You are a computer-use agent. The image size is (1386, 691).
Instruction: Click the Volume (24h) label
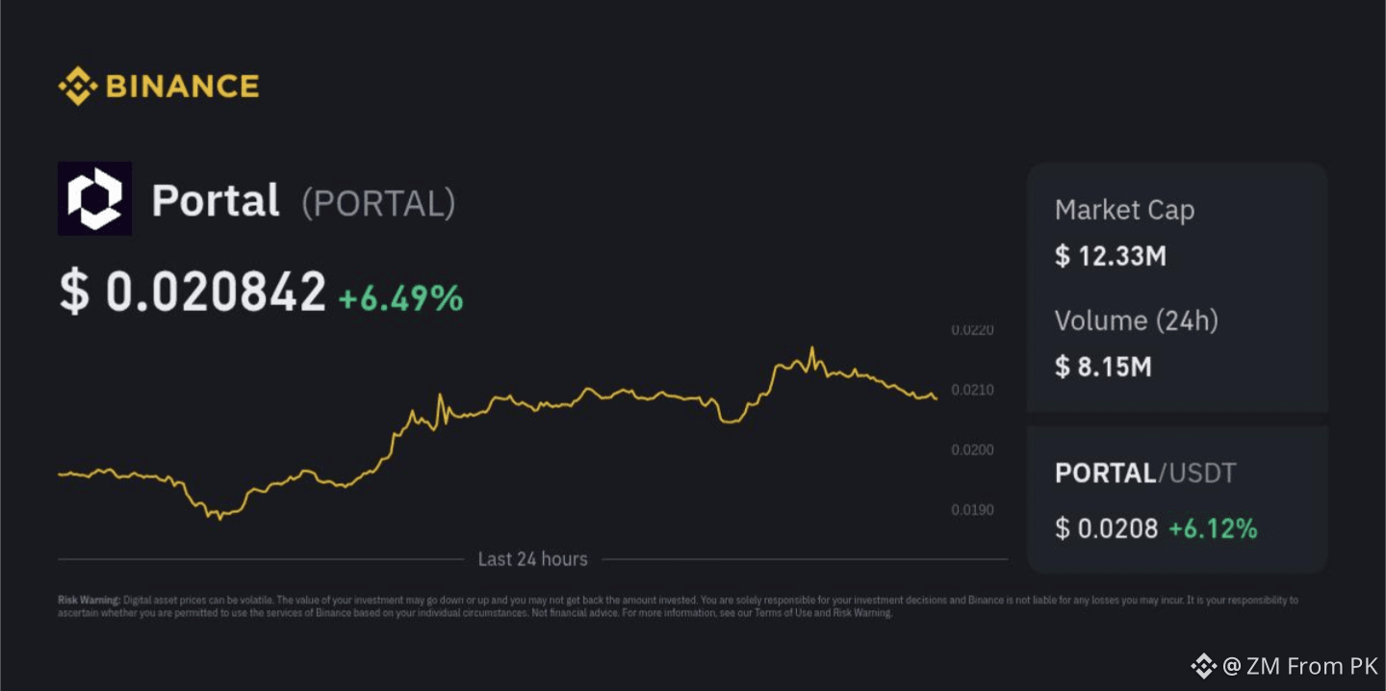click(x=1137, y=320)
